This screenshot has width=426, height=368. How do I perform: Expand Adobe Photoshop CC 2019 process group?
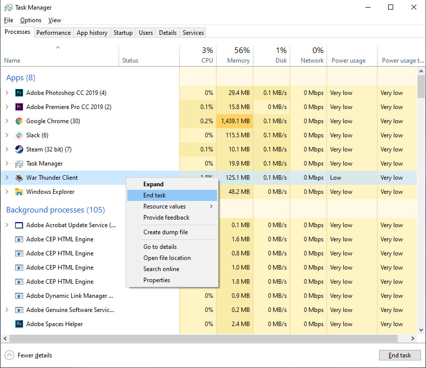click(7, 93)
